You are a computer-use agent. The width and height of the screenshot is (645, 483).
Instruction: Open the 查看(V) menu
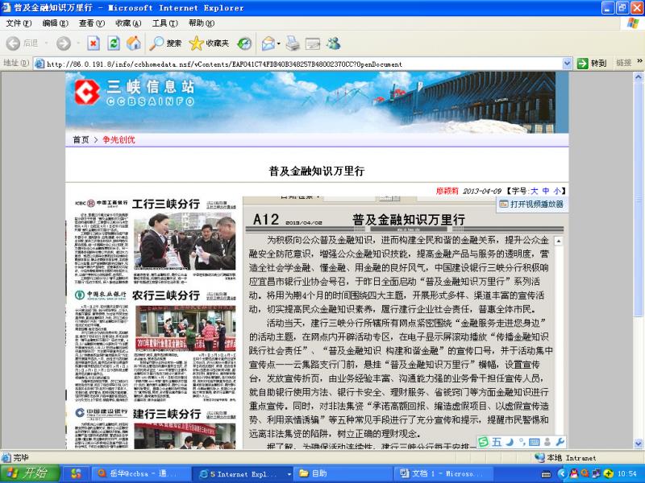pos(92,23)
